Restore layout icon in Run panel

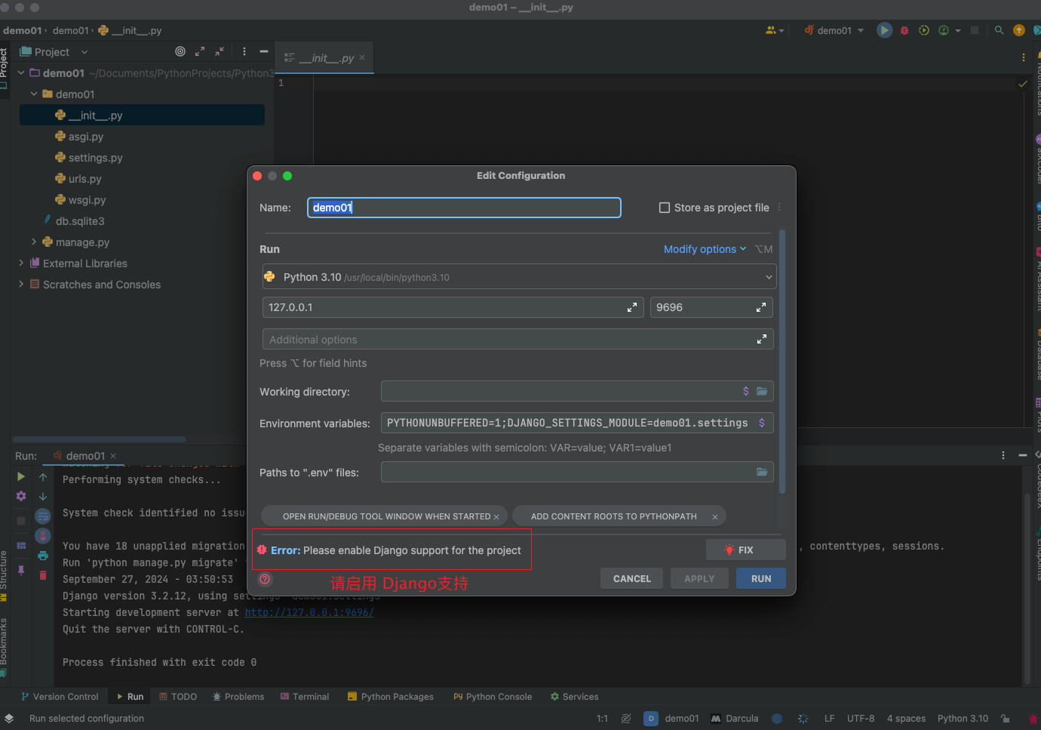21,545
